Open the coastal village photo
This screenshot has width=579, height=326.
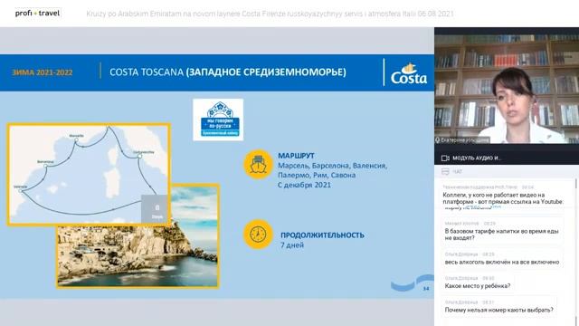pos(138,255)
